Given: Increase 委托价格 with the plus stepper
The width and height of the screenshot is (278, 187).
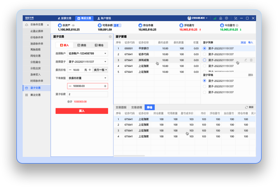Looking at the screenshot, I should [x=90, y=70].
